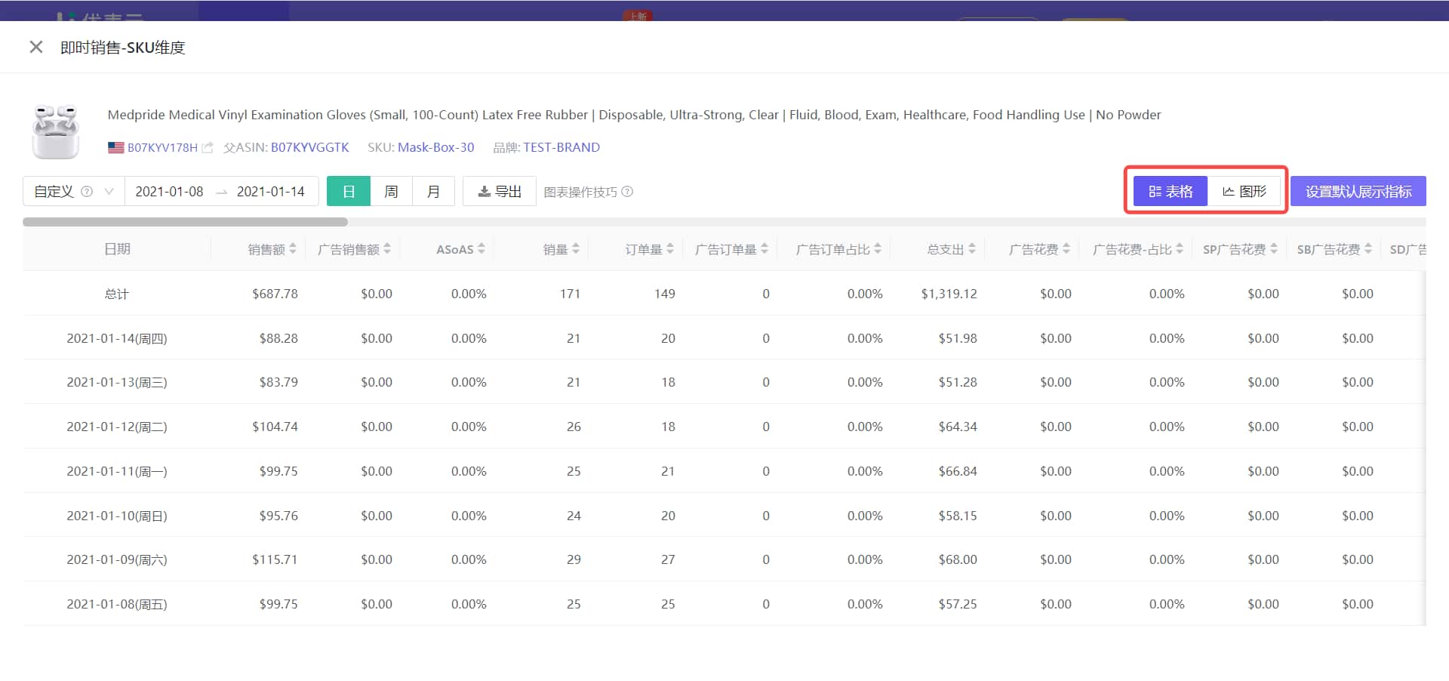
Task: Select 月 monthly tab
Action: (433, 192)
